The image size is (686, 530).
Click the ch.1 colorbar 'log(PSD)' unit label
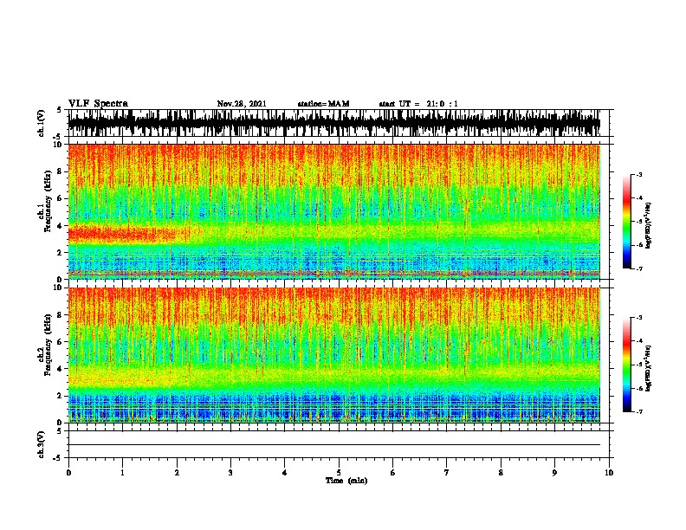tap(649, 225)
